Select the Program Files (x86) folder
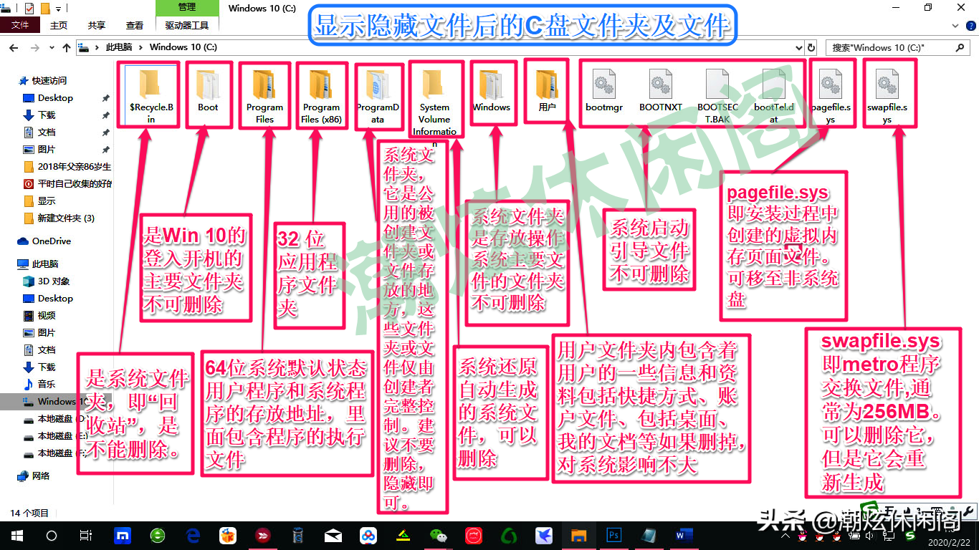 coord(321,95)
